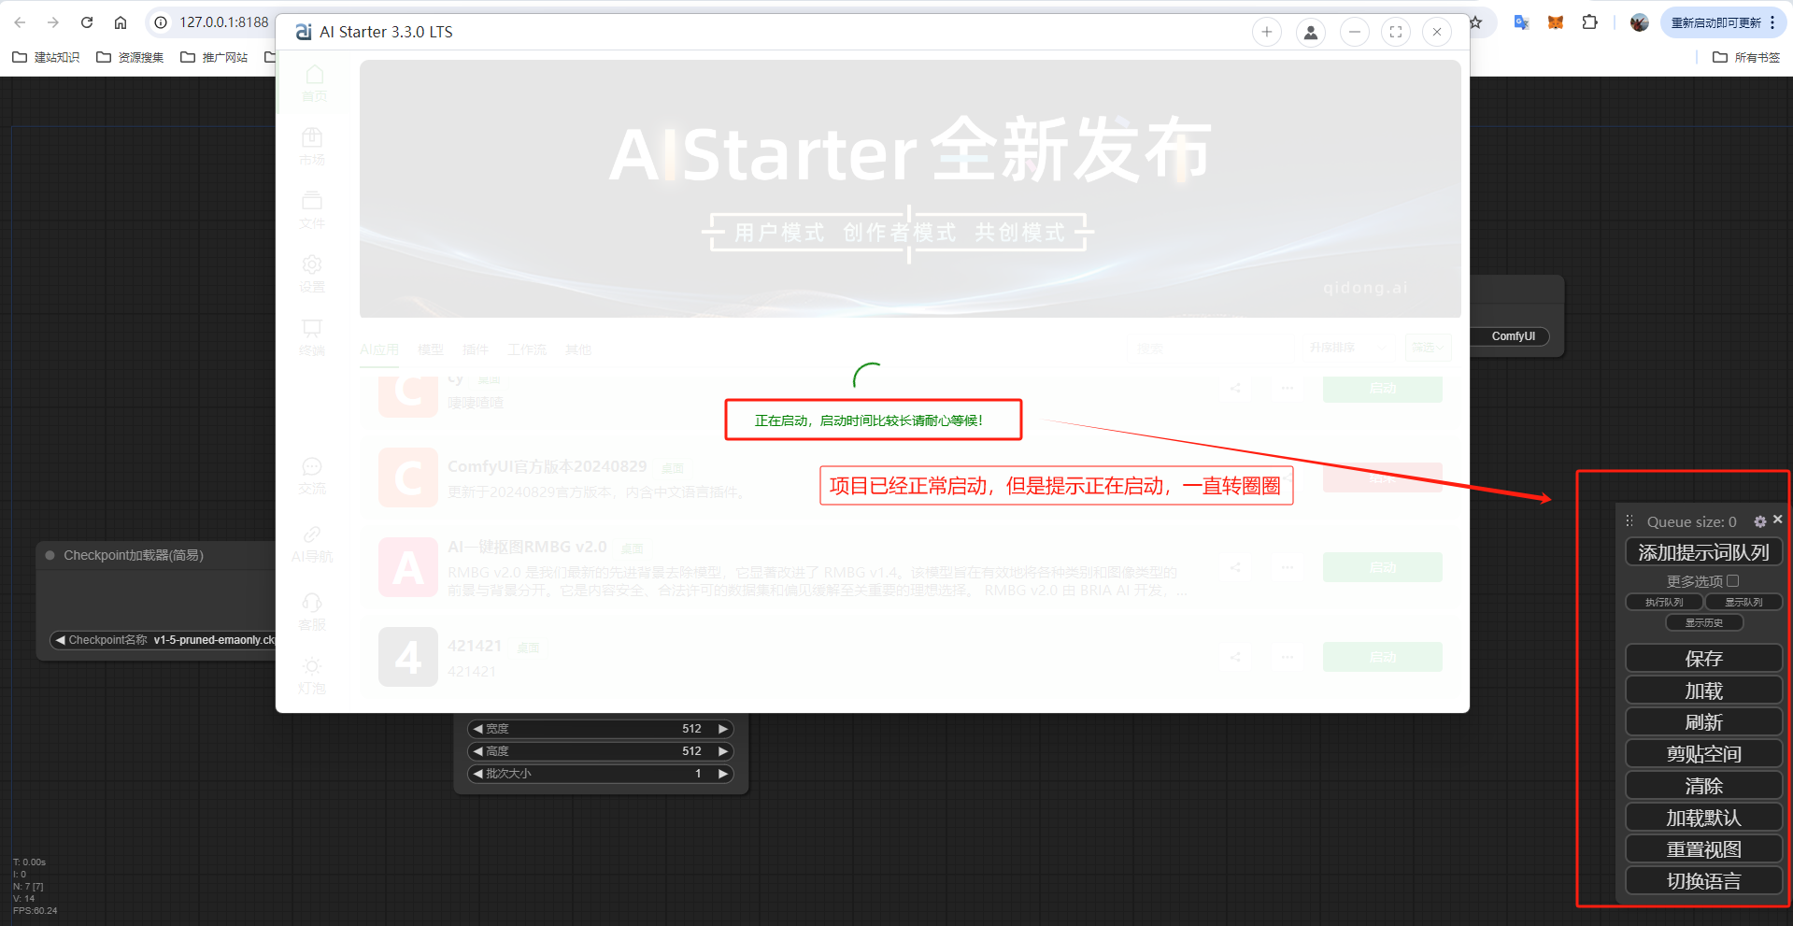The width and height of the screenshot is (1793, 926).
Task: Toggle the 更多选项 checkbox in ComfyUI menu
Action: coord(1733,580)
